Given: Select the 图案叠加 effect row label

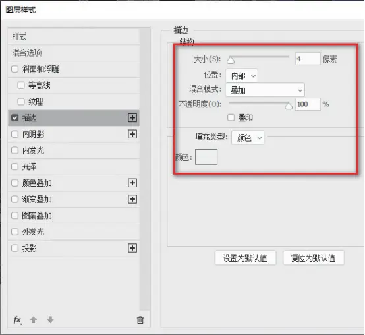Looking at the screenshot, I should (37, 216).
